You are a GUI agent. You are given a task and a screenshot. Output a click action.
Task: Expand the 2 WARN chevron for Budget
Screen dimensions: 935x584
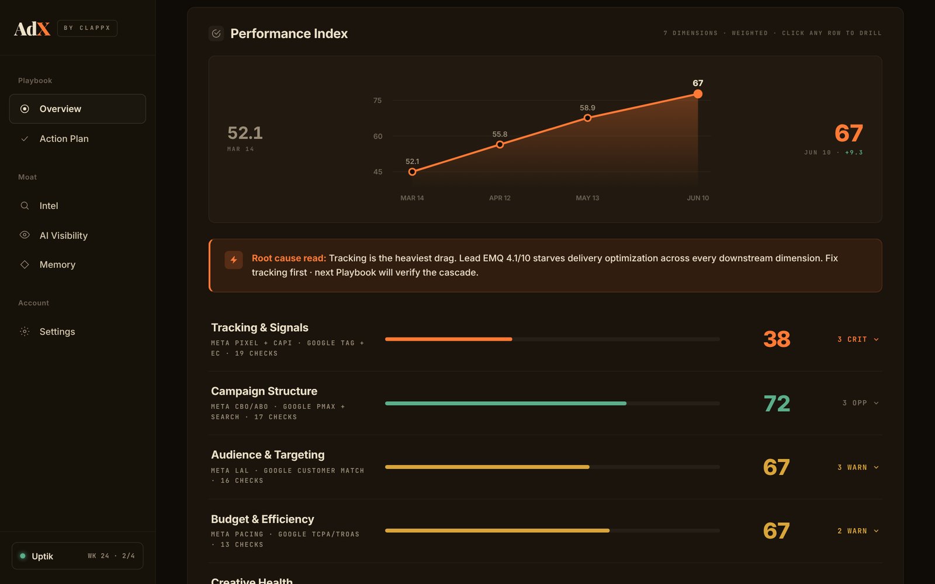[x=876, y=531]
